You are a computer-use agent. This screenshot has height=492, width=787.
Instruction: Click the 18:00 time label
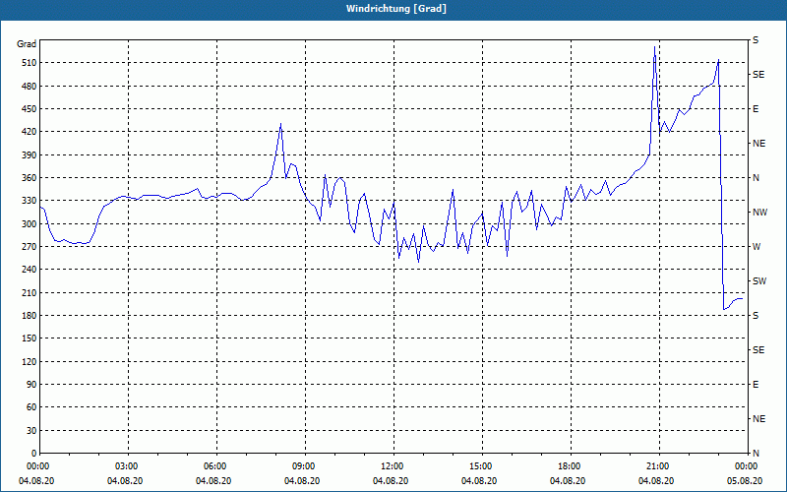pyautogui.click(x=571, y=466)
